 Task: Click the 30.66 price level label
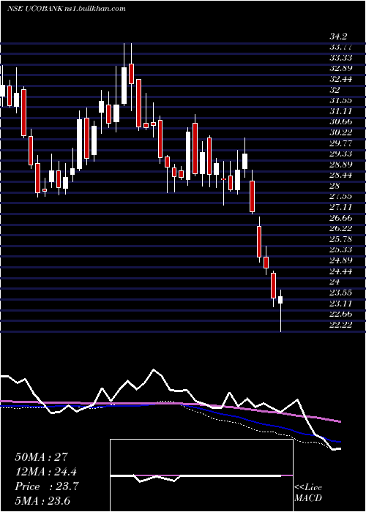point(340,121)
